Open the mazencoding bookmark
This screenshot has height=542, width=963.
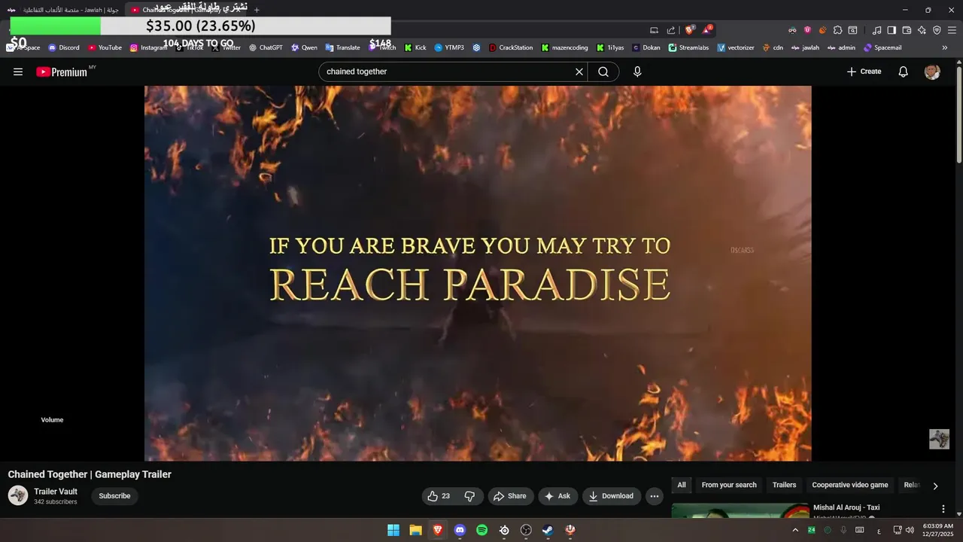click(565, 47)
